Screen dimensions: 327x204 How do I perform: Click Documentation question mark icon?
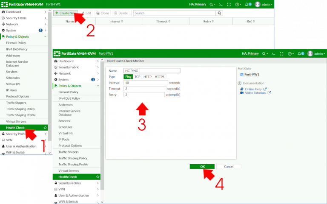tap(239, 83)
